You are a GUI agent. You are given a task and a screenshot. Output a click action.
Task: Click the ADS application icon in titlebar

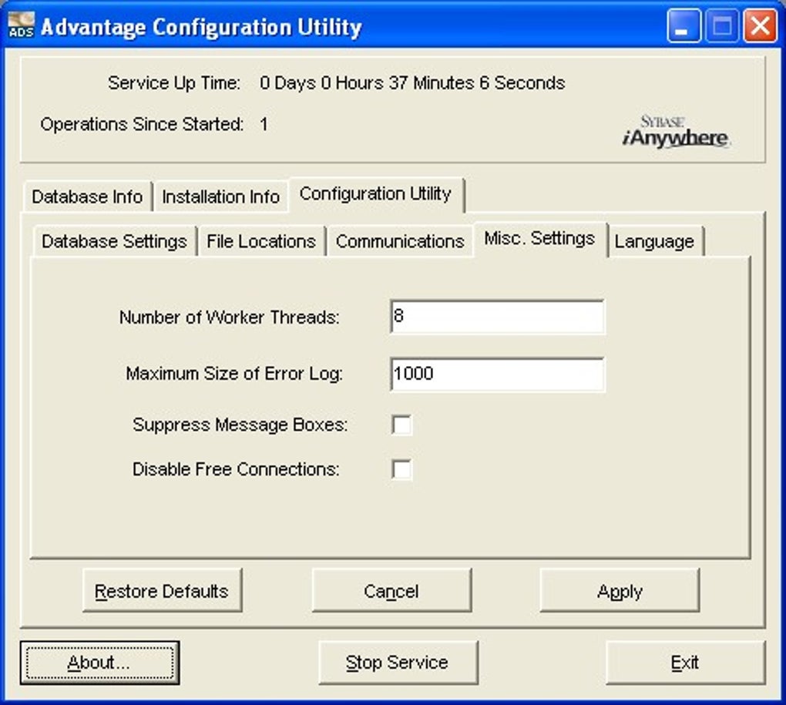click(21, 25)
